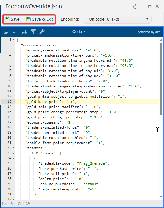Click the "48.0" value on line 5
The width and height of the screenshot is (164, 208).
pyautogui.click(x=126, y=61)
